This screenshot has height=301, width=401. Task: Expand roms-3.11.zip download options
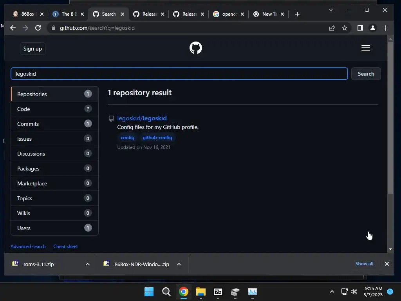(x=88, y=264)
